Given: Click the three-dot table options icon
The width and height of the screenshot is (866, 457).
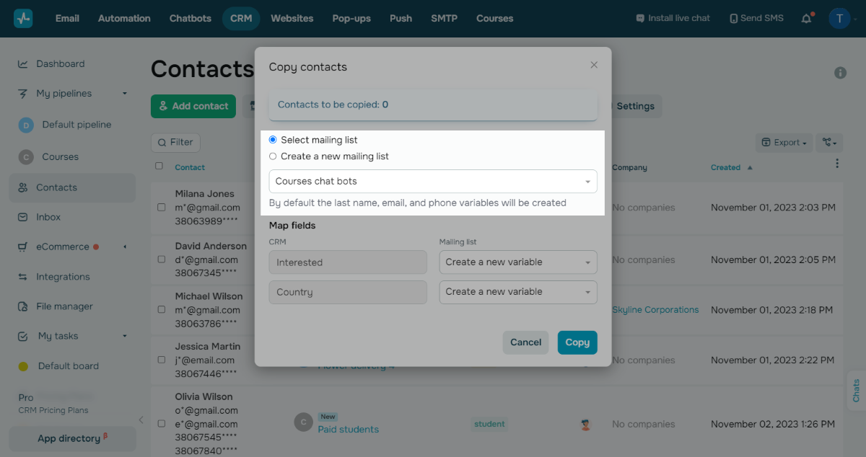Looking at the screenshot, I should tap(837, 164).
